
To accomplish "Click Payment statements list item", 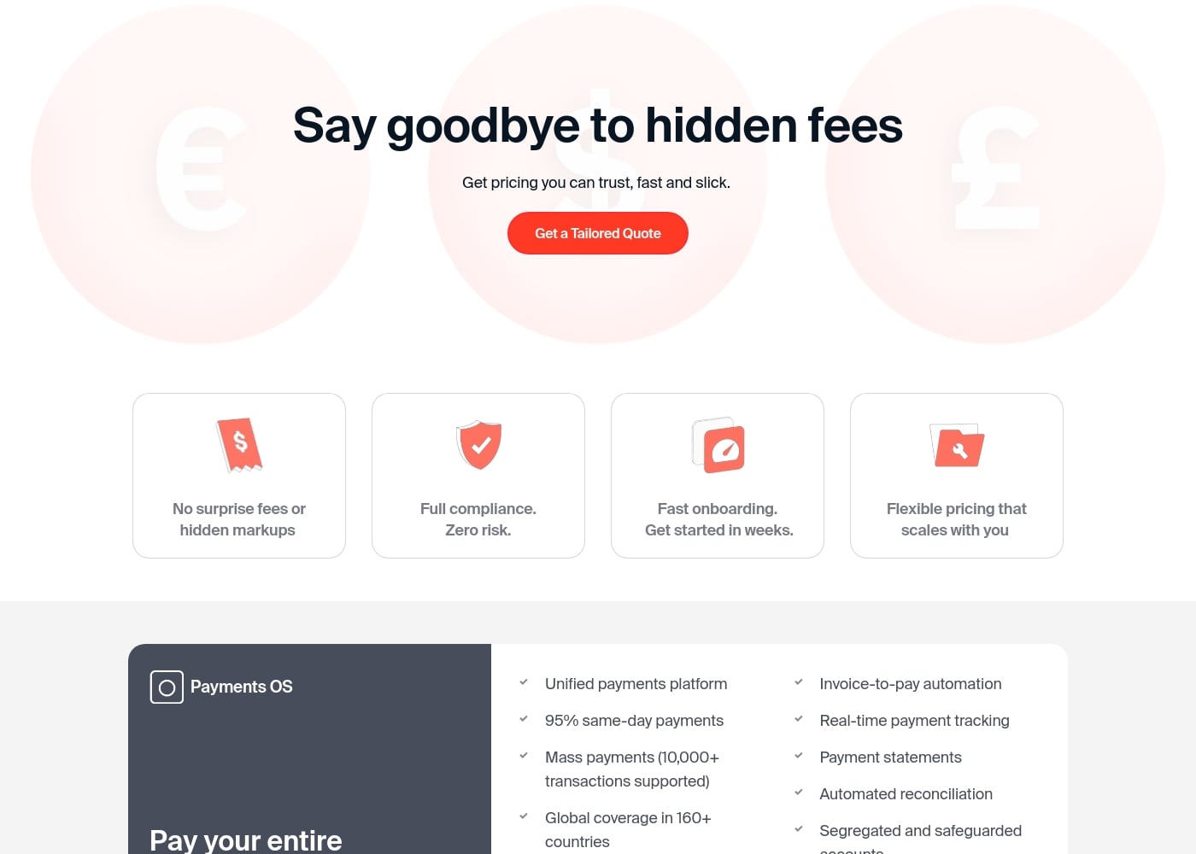I will point(890,757).
